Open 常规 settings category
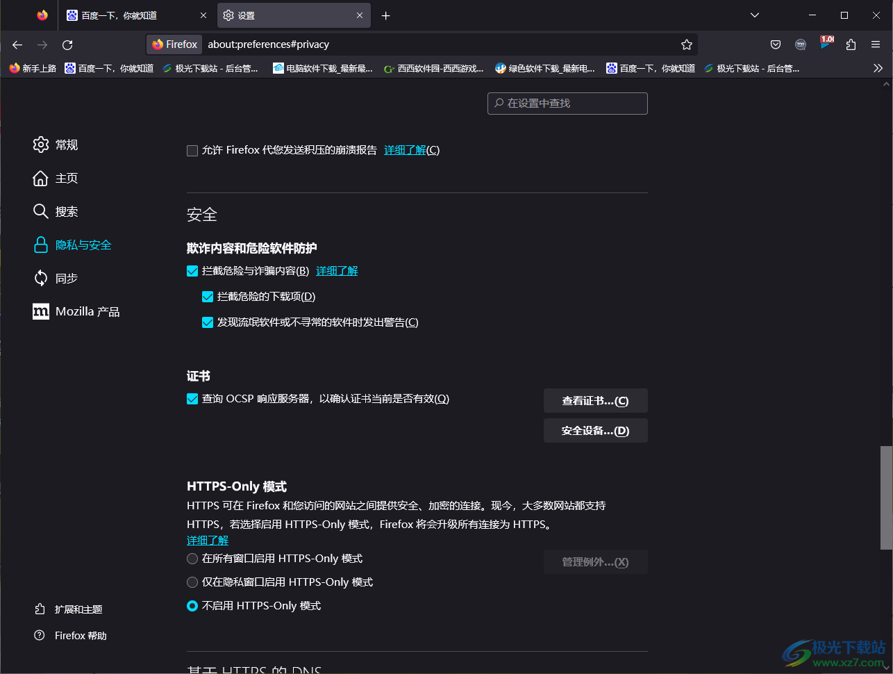The image size is (893, 674). click(x=56, y=145)
